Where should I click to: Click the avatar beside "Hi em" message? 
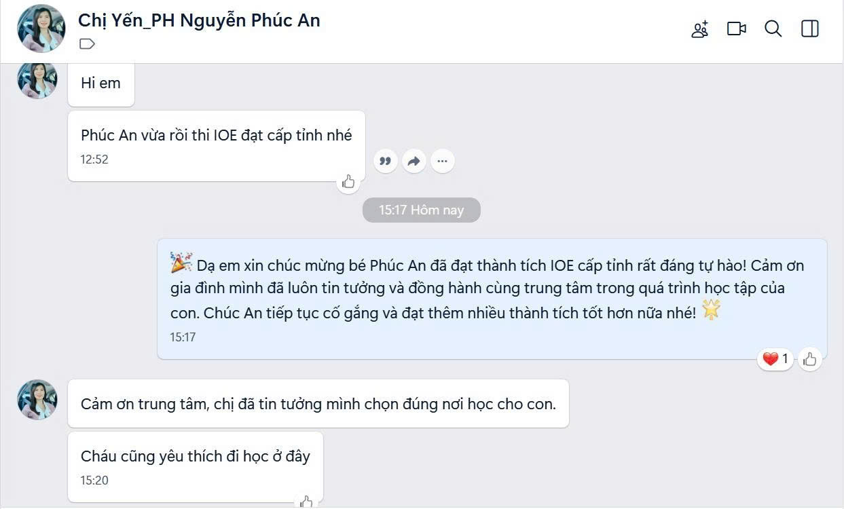click(37, 80)
